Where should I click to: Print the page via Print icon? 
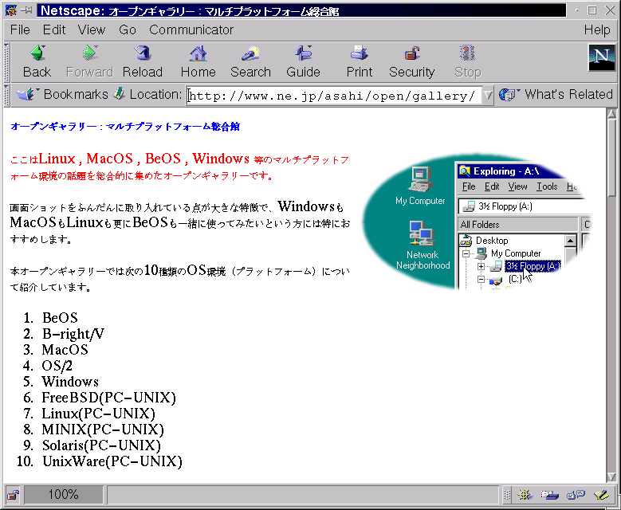(x=360, y=53)
